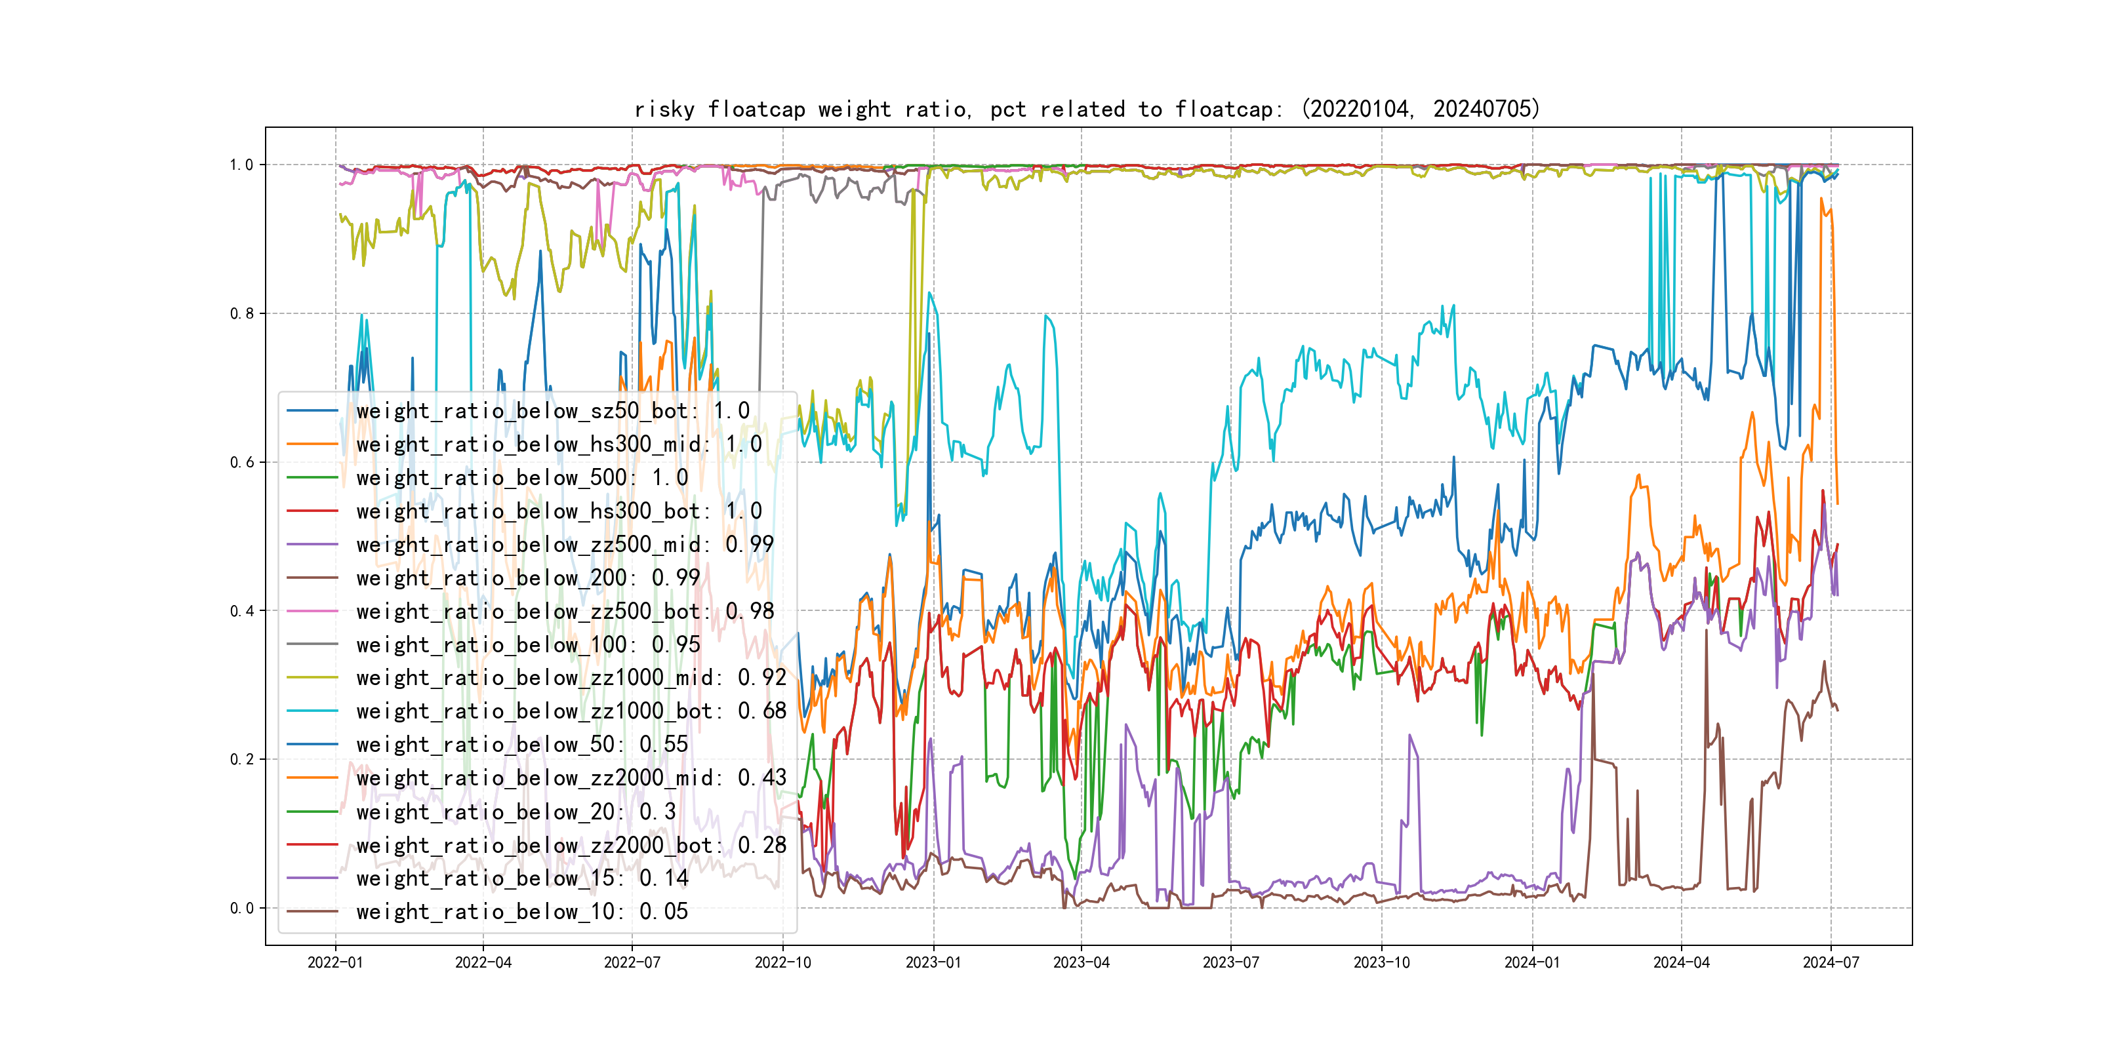Image resolution: width=2125 pixels, height=1062 pixels.
Task: Click legend label weight_ratio_below_500
Action: (x=521, y=477)
